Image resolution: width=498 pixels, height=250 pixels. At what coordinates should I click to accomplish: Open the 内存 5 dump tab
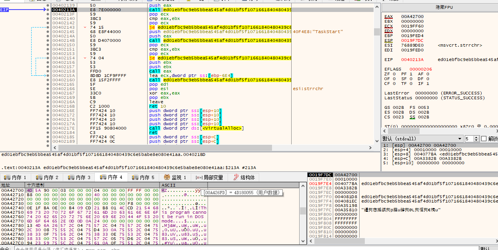click(143, 177)
